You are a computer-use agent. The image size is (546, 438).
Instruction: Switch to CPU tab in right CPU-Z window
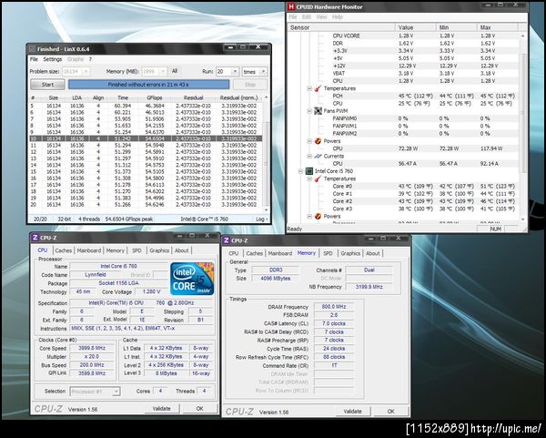pyautogui.click(x=234, y=253)
